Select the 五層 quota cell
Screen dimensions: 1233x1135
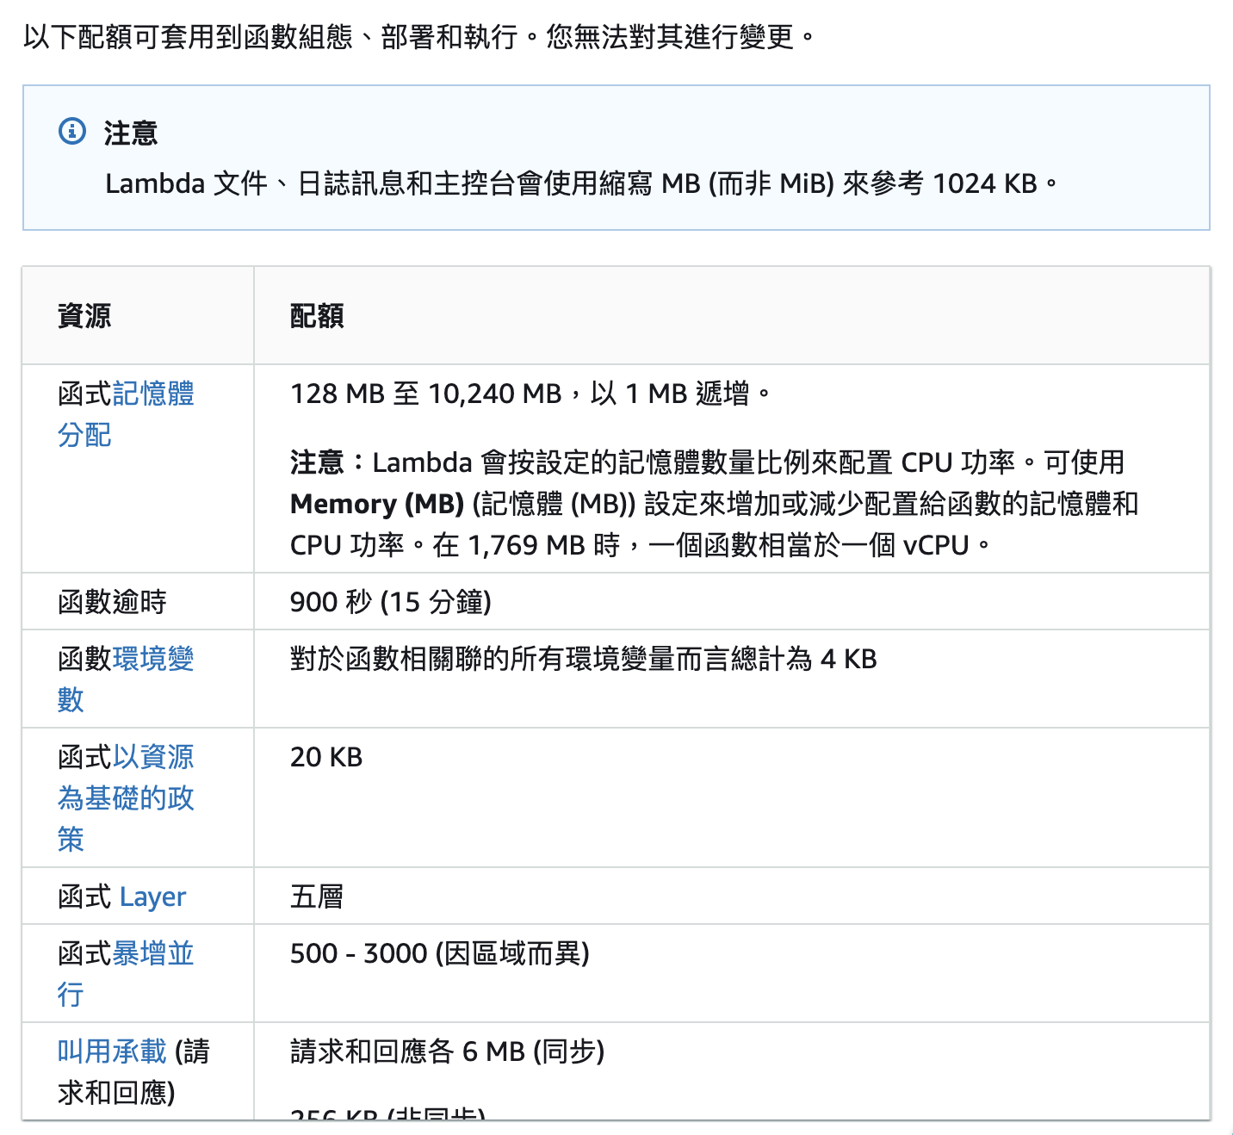(317, 897)
